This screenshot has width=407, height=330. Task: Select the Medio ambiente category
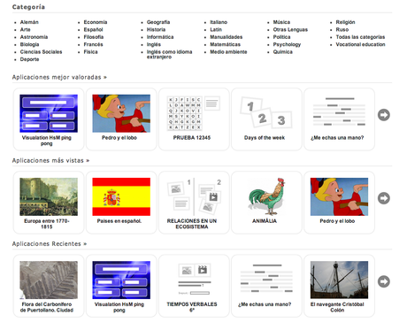[228, 52]
